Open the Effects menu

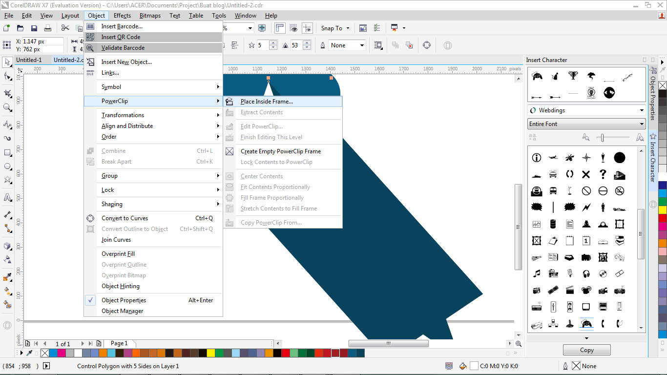point(122,16)
